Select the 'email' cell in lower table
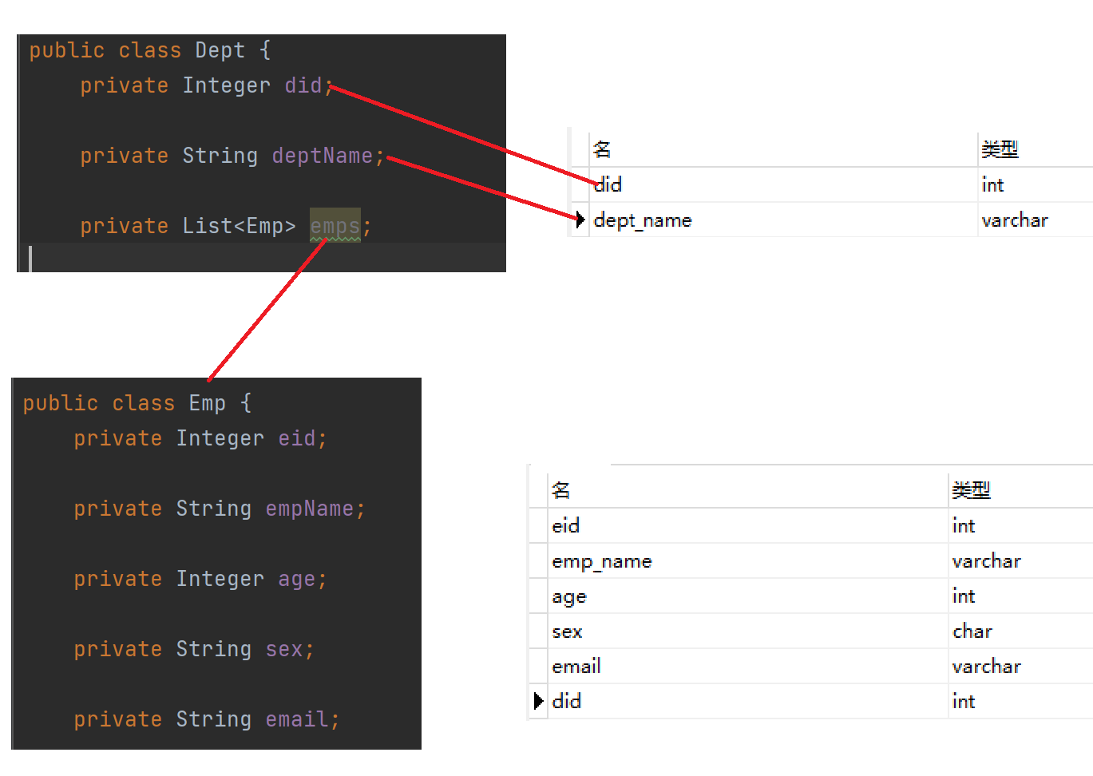Viewport: 1093px width, 776px height. (576, 667)
